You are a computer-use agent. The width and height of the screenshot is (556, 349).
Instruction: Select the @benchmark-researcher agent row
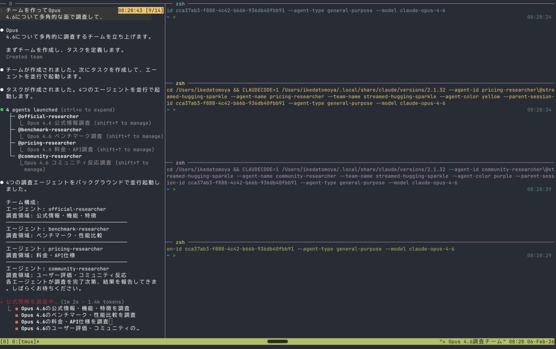tap(50, 130)
